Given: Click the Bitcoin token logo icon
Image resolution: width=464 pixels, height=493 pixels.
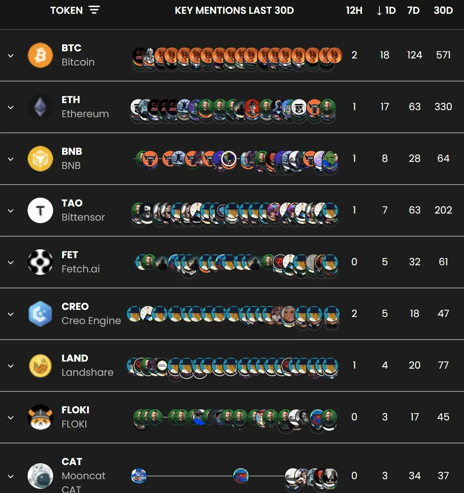Looking at the screenshot, I should [40, 55].
